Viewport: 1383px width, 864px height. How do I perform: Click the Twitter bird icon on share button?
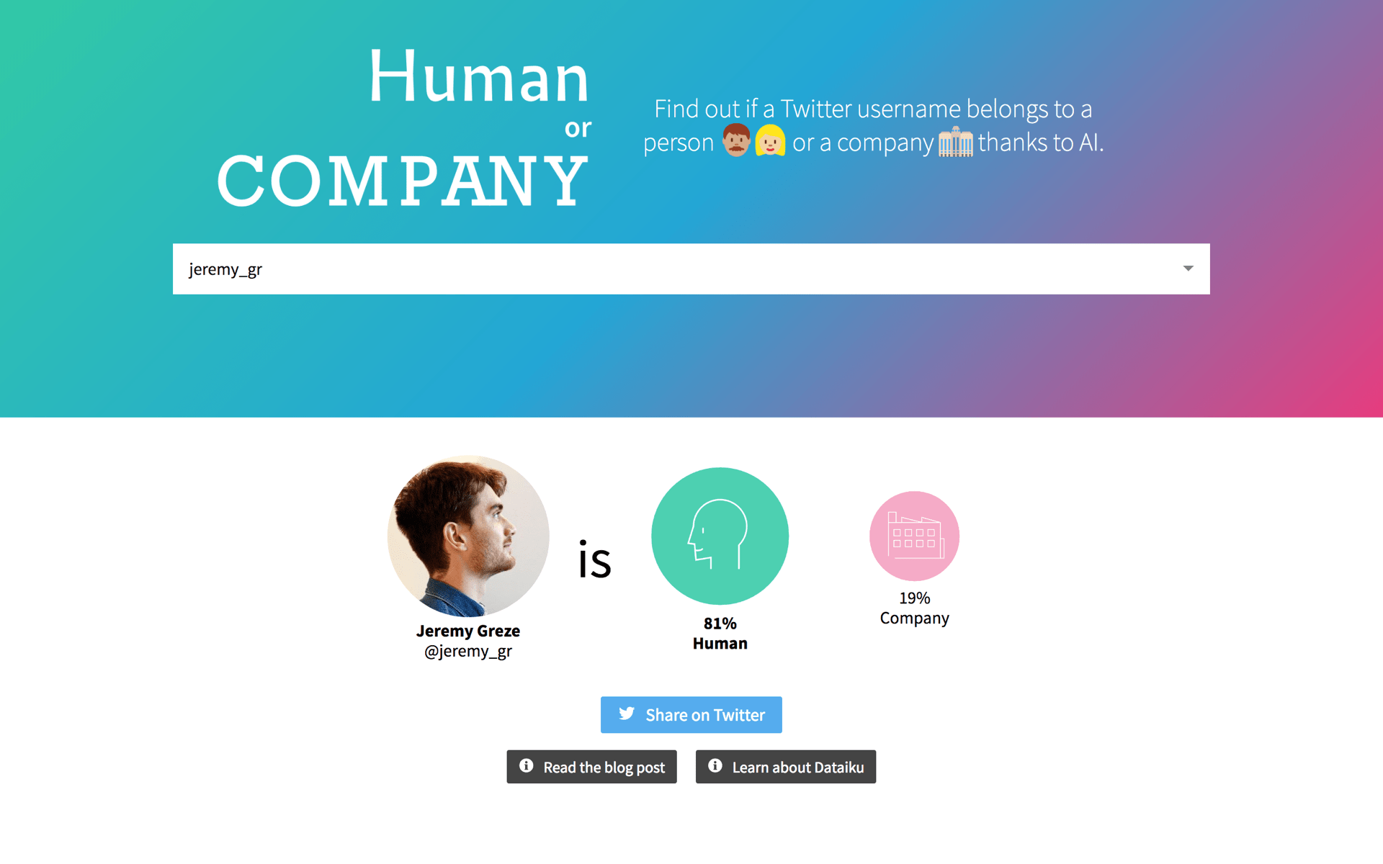pos(627,714)
